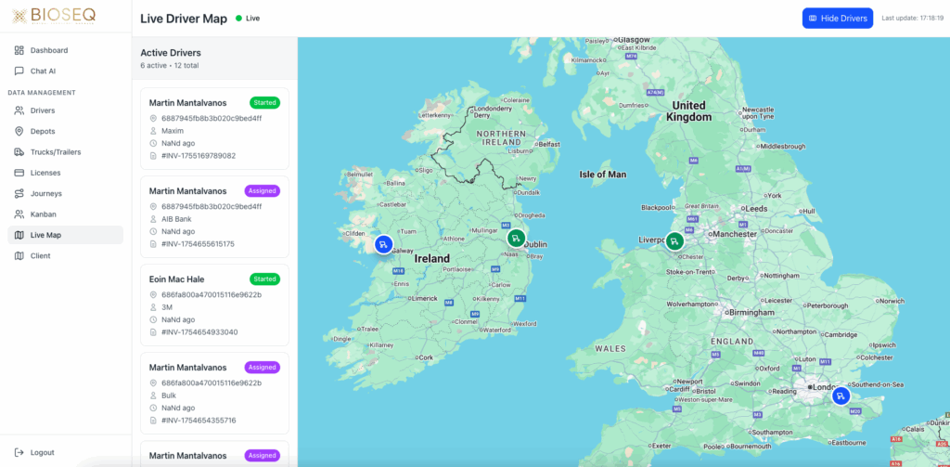Select the green driver marker near Liverpool

674,241
